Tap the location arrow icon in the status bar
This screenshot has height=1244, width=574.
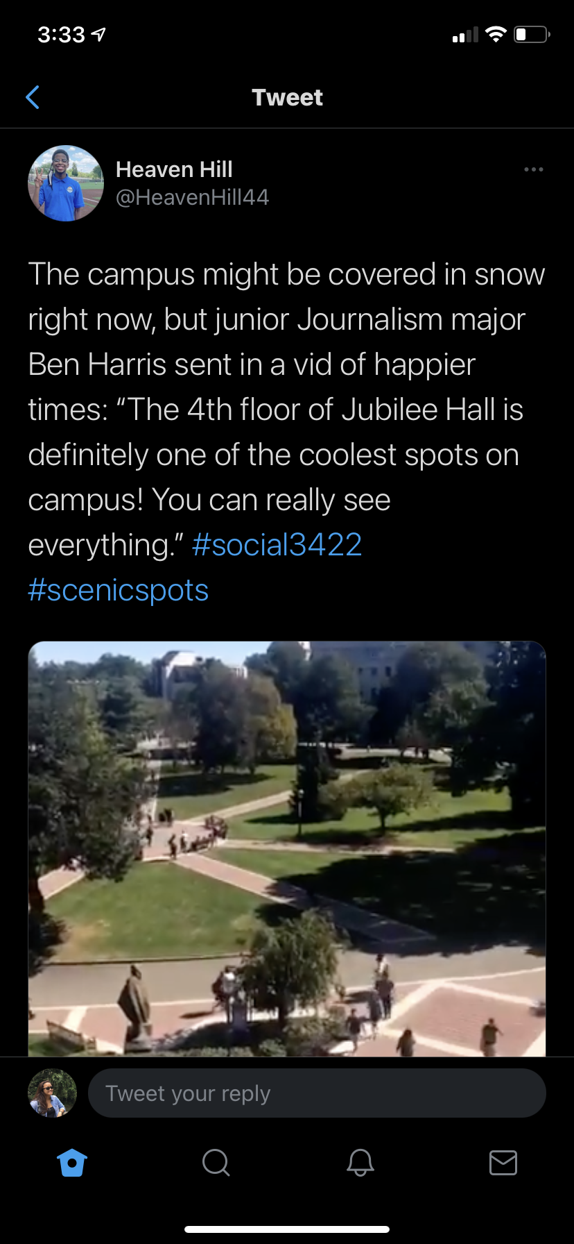click(x=99, y=34)
